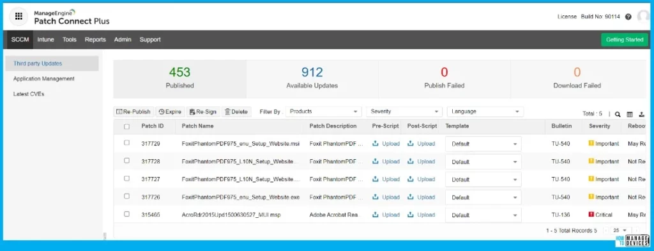Click Post-Script upload icon for patch 317727

pyautogui.click(x=411, y=179)
